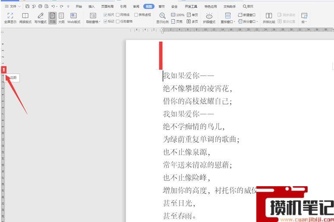Expand the arrow next to 文件
This screenshot has height=222, width=334.
pos(19,6)
